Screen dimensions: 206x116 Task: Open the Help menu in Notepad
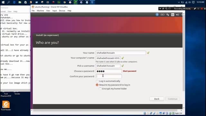pyautogui.click(x=15, y=12)
